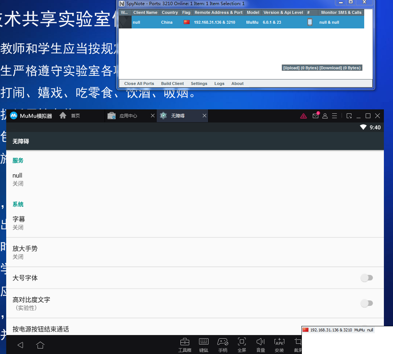Open the 键鼠 keyboard-mouse settings

tap(203, 345)
